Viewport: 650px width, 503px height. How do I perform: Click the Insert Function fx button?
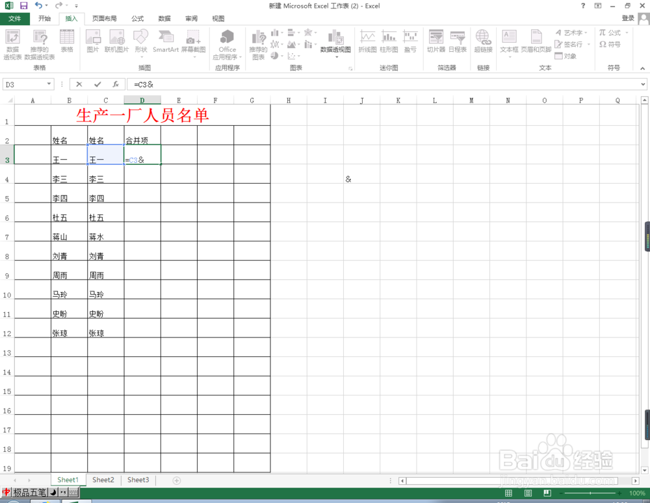(x=116, y=84)
